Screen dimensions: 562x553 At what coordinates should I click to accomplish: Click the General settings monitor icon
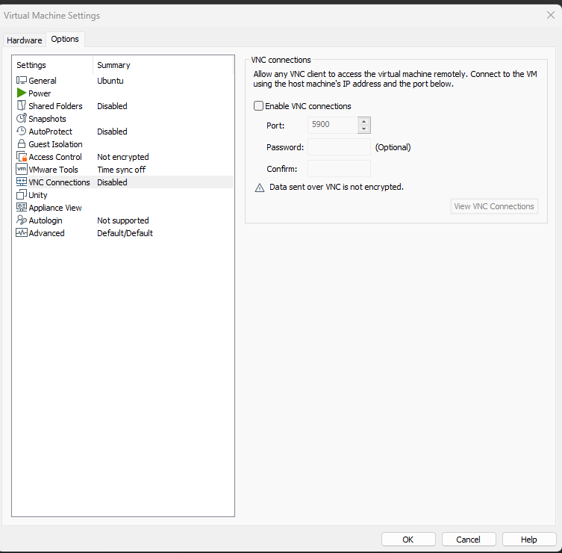[x=22, y=81]
